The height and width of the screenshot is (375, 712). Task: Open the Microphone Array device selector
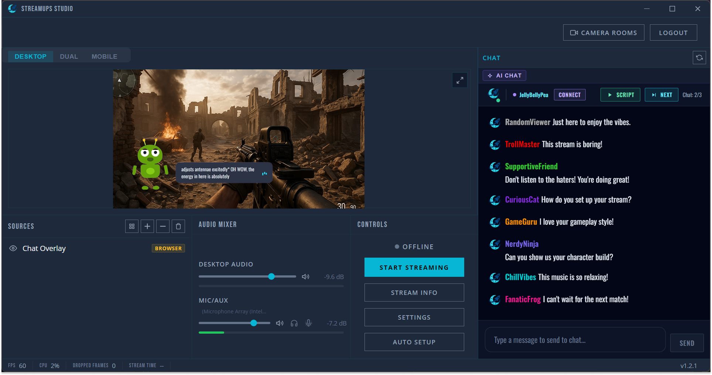[234, 311]
